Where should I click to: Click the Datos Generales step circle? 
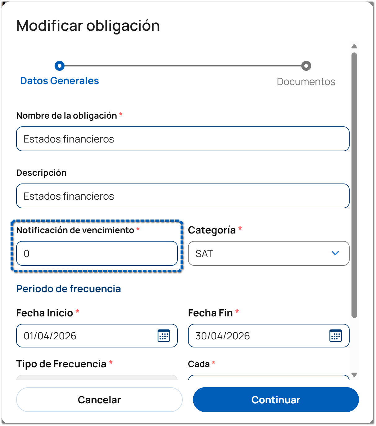coord(59,66)
